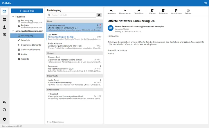Click Archivieren archive icon
This screenshot has height=128, width=209.
(163, 10)
